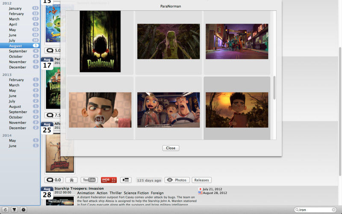This screenshot has height=214, width=342.
Task: Select the ParaNorman poster thumbnail
Action: tap(100, 42)
